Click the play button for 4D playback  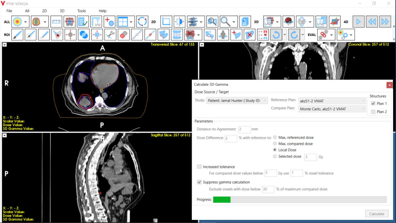[358, 21]
